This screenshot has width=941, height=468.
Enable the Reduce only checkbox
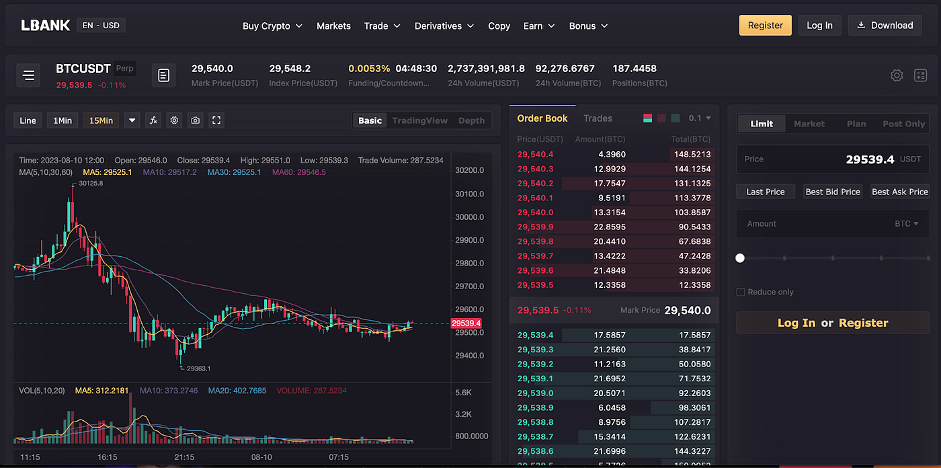740,292
